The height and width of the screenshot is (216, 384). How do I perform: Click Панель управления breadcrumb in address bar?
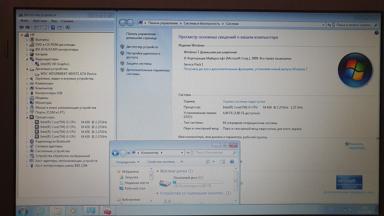point(163,23)
